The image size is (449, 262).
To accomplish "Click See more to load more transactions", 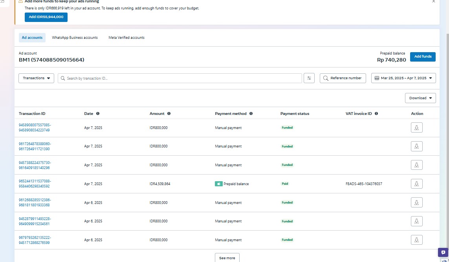I will coord(227,258).
